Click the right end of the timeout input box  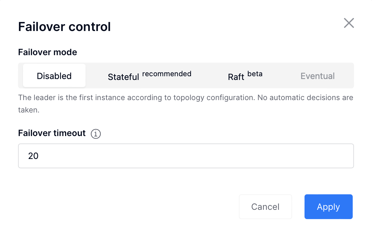click(x=342, y=156)
